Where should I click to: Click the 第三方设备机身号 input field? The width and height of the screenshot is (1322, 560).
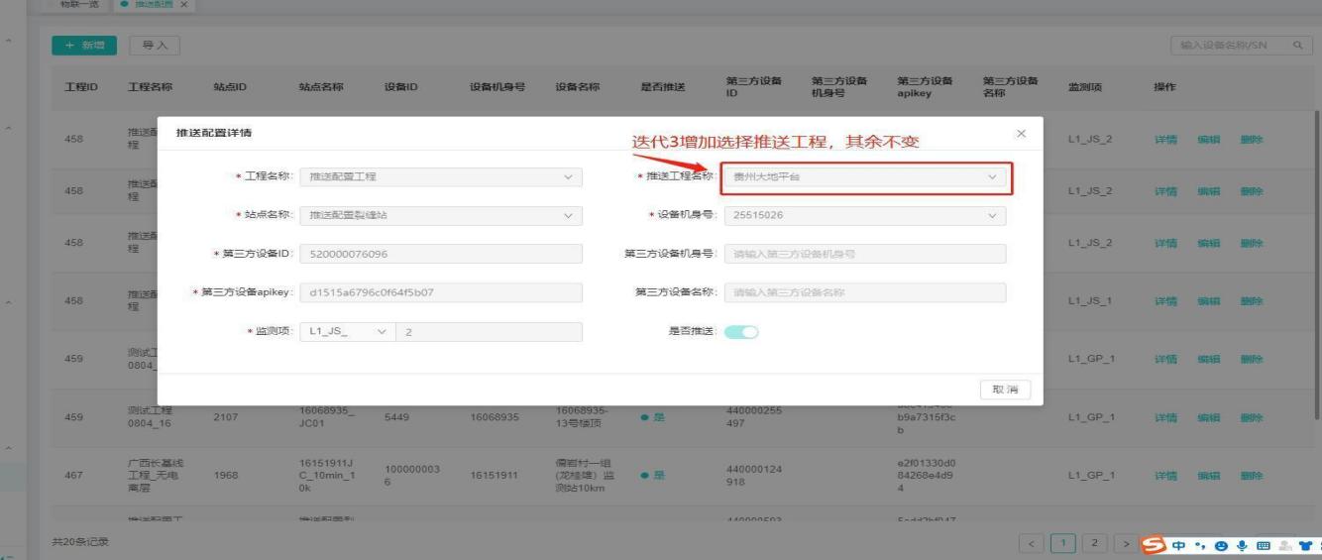864,255
